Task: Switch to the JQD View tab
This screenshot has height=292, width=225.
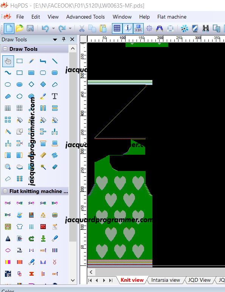Action: [199, 280]
